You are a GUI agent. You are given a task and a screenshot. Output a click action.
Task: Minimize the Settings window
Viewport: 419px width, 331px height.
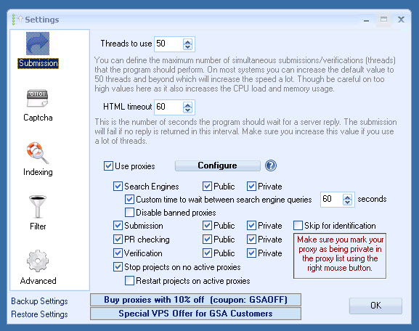pos(367,20)
